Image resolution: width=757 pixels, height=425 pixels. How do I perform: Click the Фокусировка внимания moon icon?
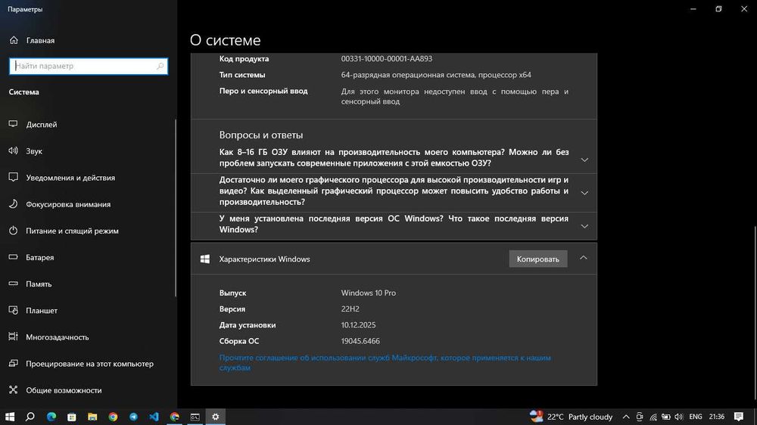pyautogui.click(x=13, y=203)
